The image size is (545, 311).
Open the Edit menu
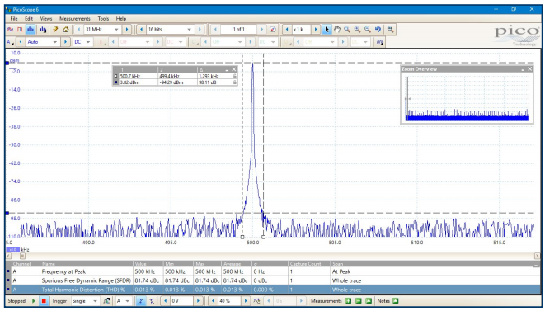point(29,19)
